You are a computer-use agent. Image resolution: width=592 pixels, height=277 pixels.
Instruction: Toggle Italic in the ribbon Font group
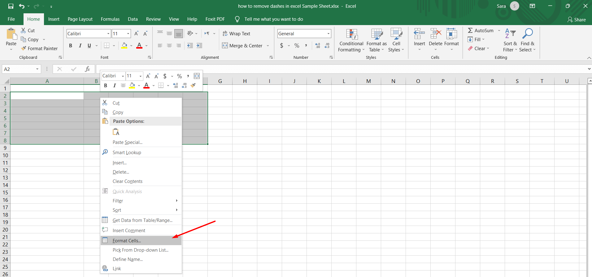[80, 45]
